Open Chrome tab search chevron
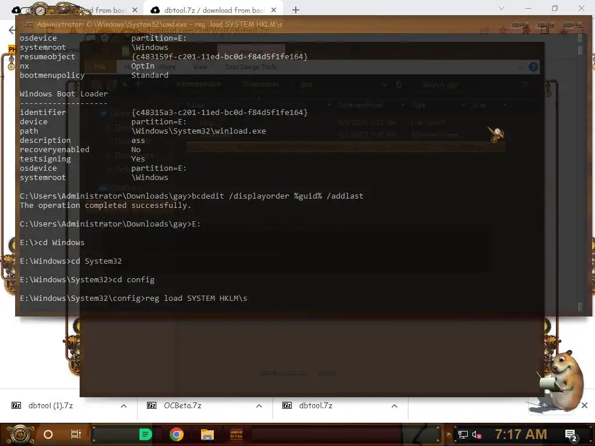 (501, 8)
